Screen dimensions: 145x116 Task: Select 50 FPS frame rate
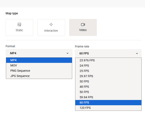108,92
